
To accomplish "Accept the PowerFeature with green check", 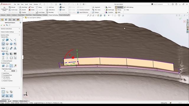I will [x=1, y=25].
